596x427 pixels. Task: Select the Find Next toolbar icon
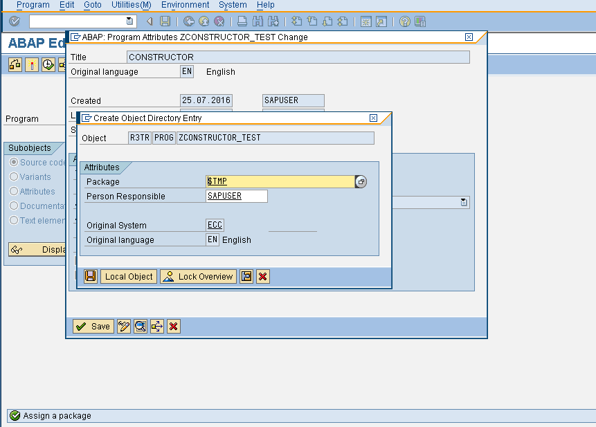(x=273, y=21)
